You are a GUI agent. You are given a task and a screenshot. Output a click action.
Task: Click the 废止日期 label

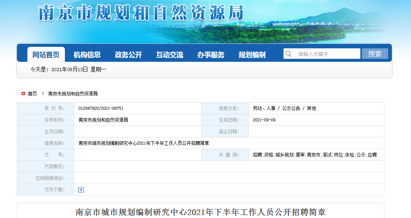coord(229,131)
